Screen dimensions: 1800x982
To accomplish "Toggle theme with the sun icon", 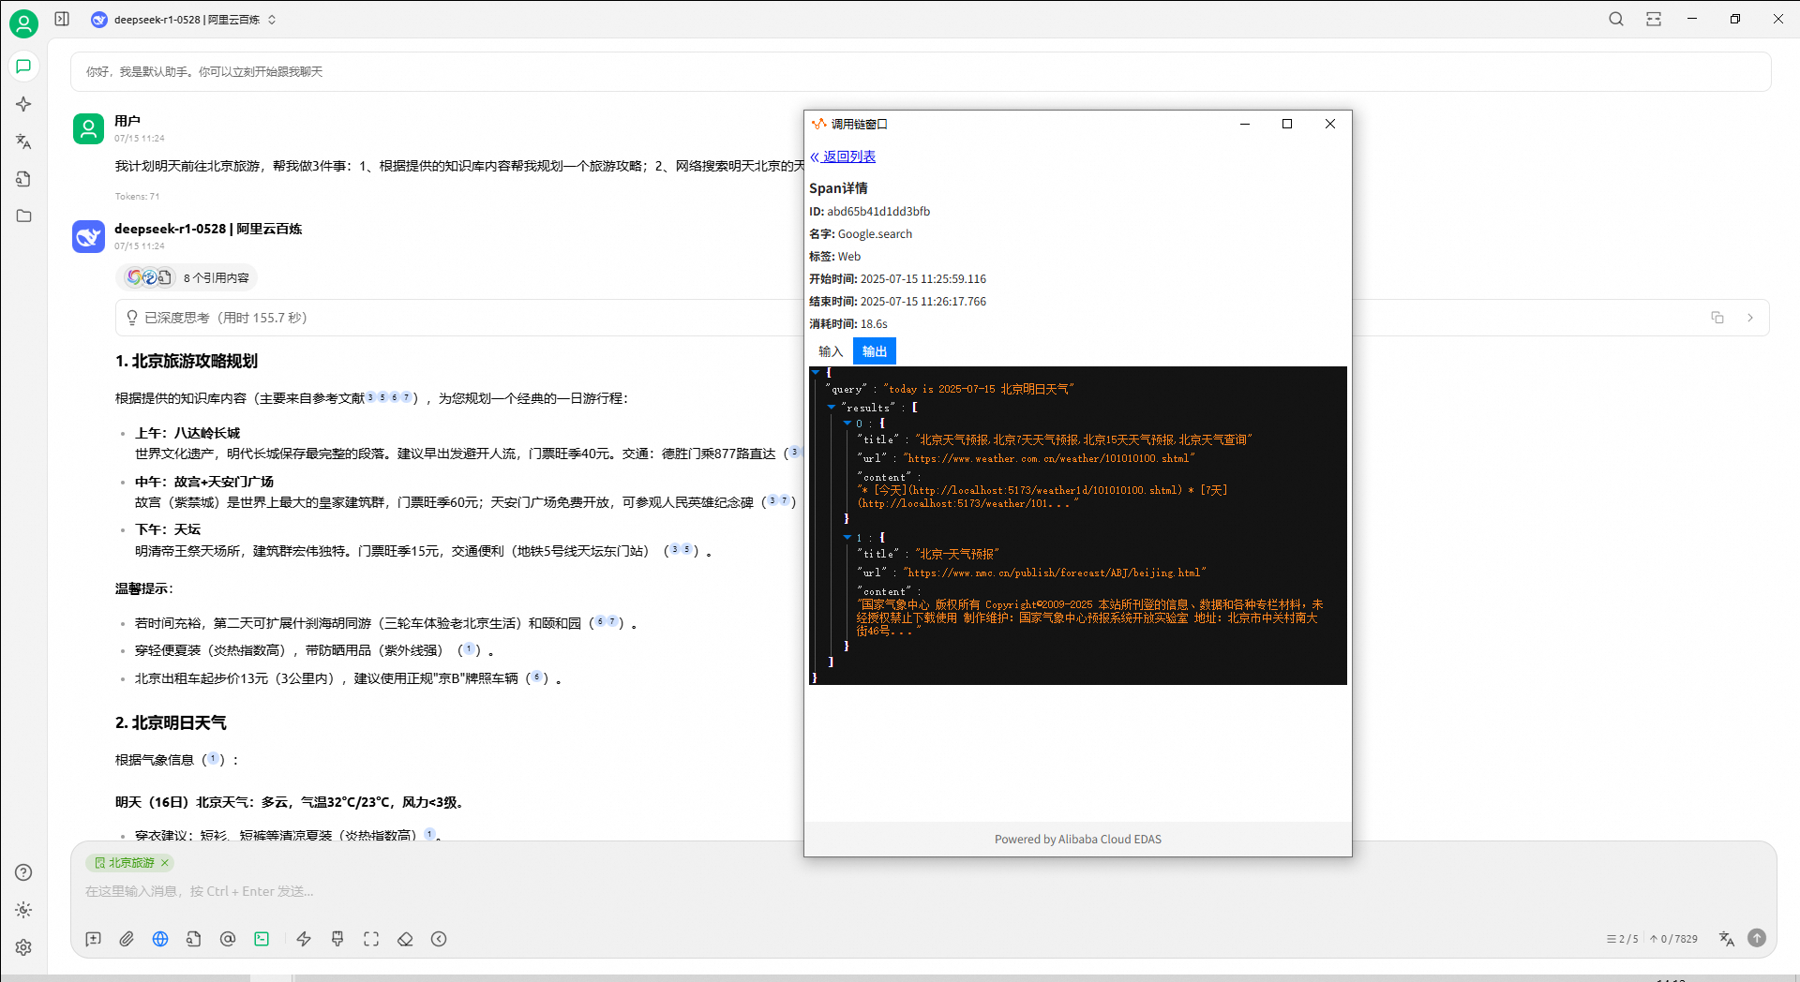I will [x=23, y=910].
